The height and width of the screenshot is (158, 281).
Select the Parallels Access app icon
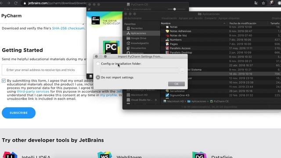[x=167, y=48]
